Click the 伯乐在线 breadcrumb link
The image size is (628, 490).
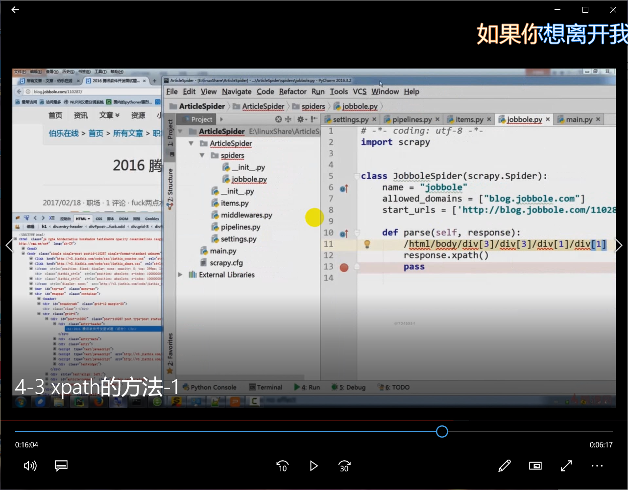pyautogui.click(x=64, y=133)
